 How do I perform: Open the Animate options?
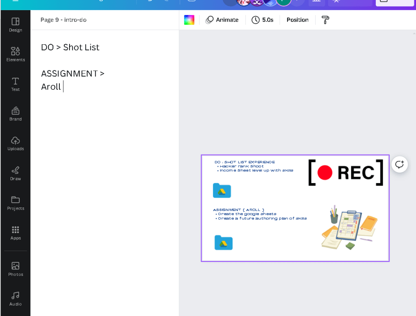coord(222,20)
